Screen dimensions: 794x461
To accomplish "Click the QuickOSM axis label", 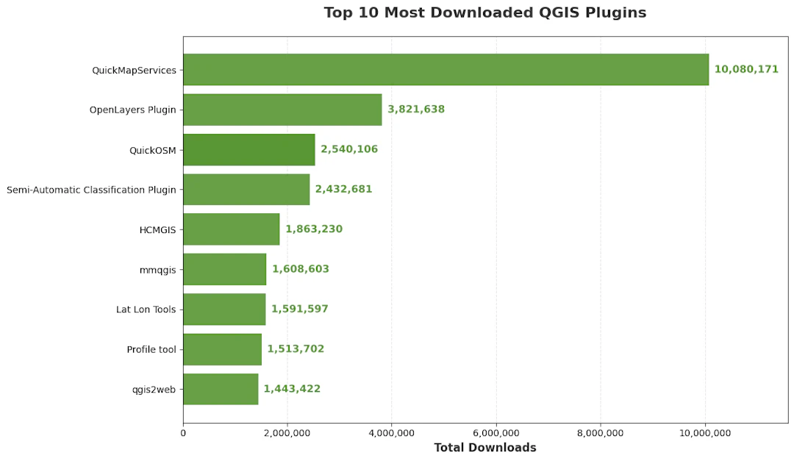I will [152, 151].
